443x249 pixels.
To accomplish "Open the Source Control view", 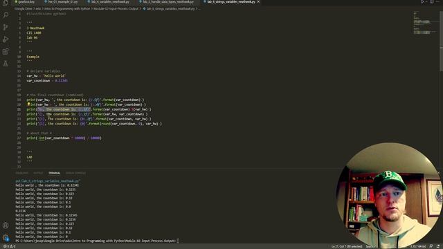I will (x=6, y=27).
